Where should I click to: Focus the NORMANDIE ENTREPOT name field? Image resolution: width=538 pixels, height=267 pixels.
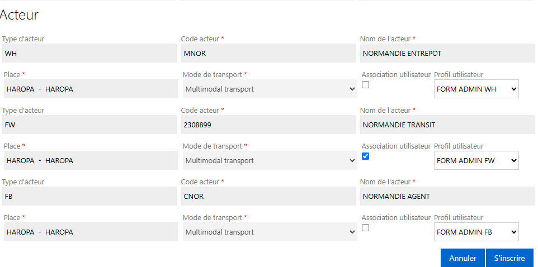tap(447, 53)
